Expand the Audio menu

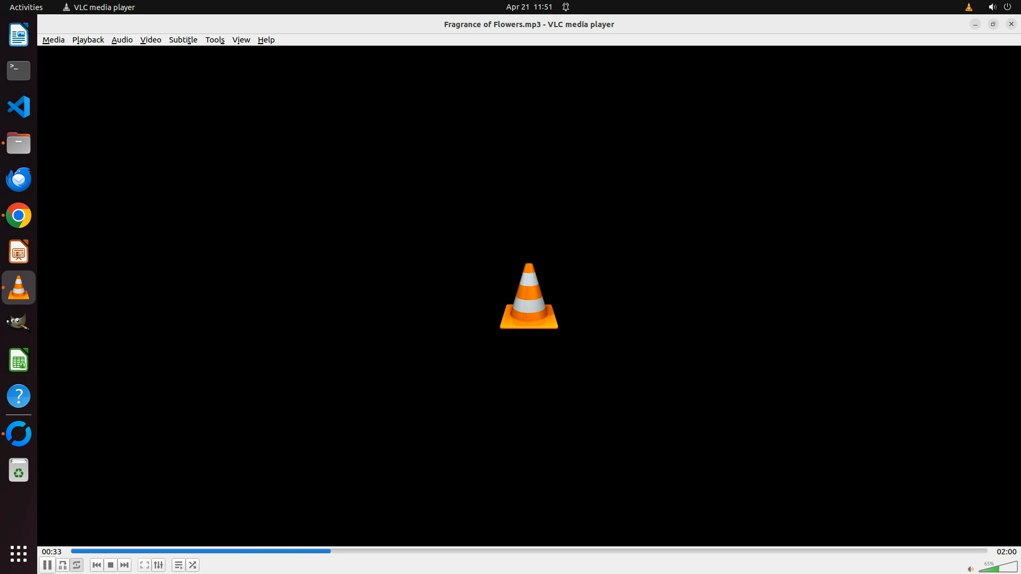(x=122, y=40)
